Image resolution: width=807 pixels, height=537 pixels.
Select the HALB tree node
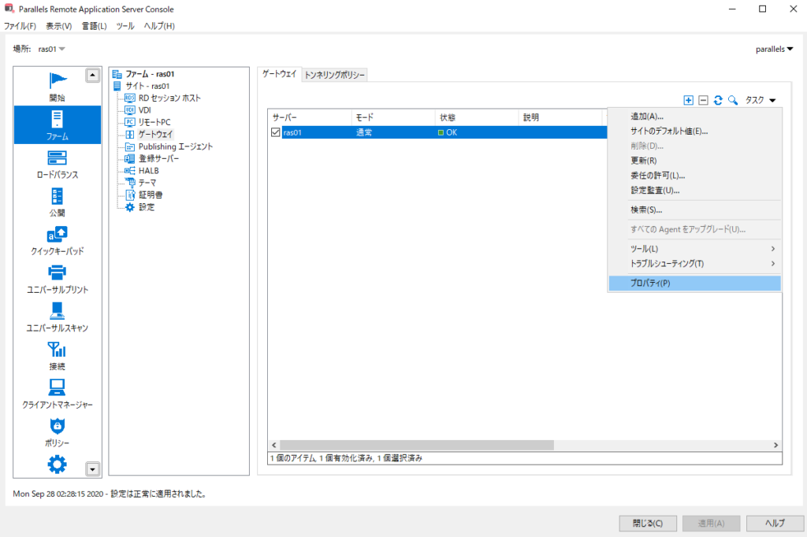pyautogui.click(x=148, y=171)
